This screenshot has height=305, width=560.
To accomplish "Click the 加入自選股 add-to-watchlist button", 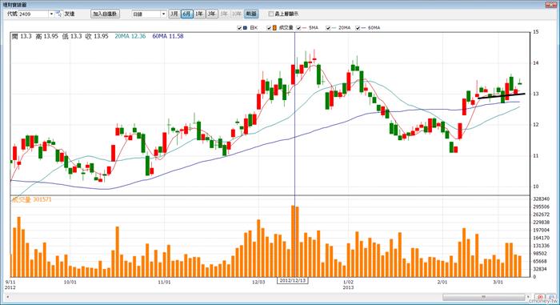I will pyautogui.click(x=105, y=14).
